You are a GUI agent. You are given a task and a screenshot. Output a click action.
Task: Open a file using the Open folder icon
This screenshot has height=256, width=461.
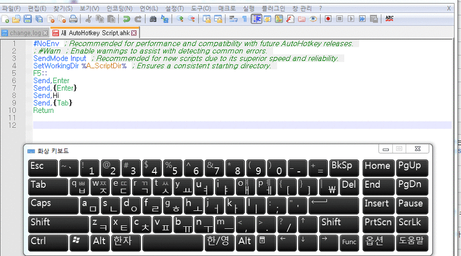[x=16, y=19]
